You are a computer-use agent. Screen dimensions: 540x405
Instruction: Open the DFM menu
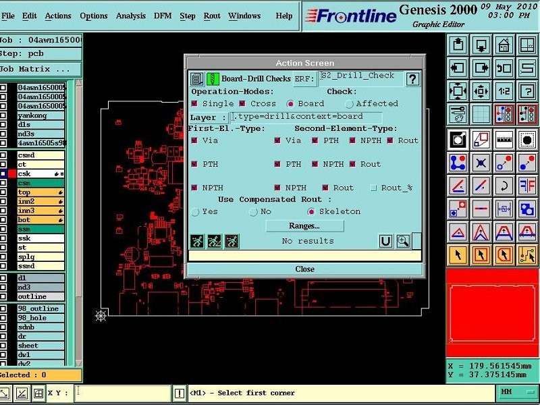(161, 16)
